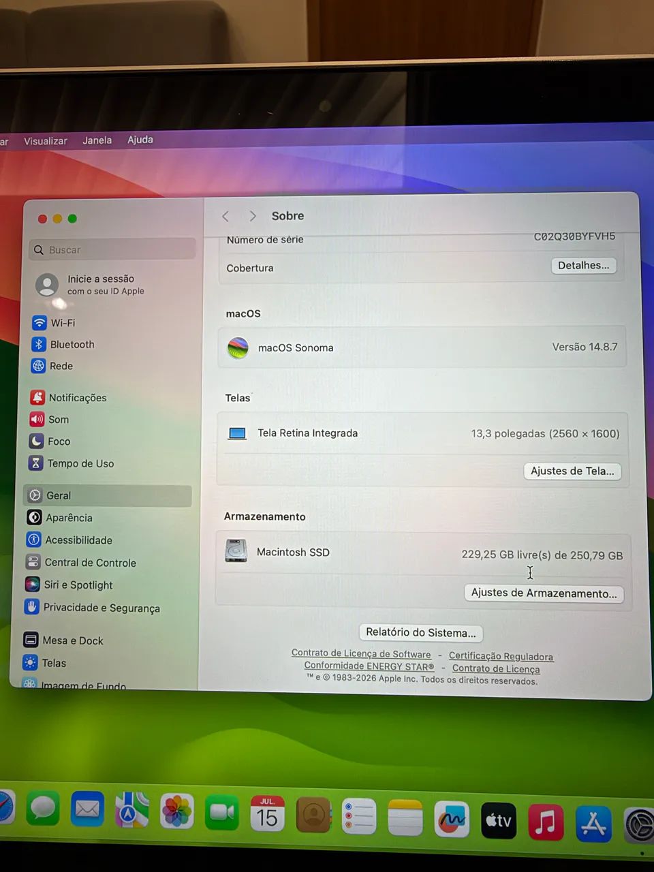654x872 pixels.
Task: Launch Reminders from the Dock
Action: (359, 816)
